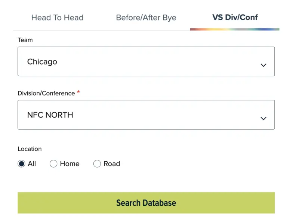Click the rainbow underline beneath VS Div/Conf
Viewport: 293px width, 224px height.
(235, 29)
